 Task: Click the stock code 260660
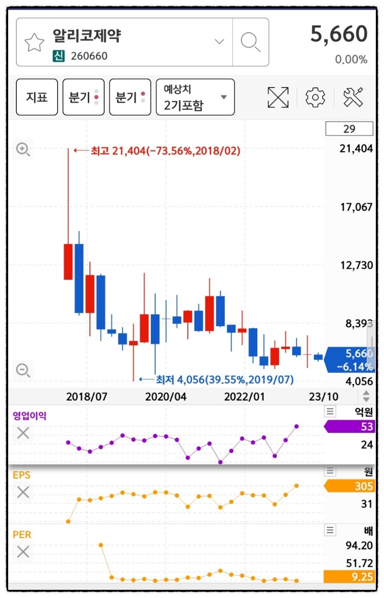tap(89, 56)
